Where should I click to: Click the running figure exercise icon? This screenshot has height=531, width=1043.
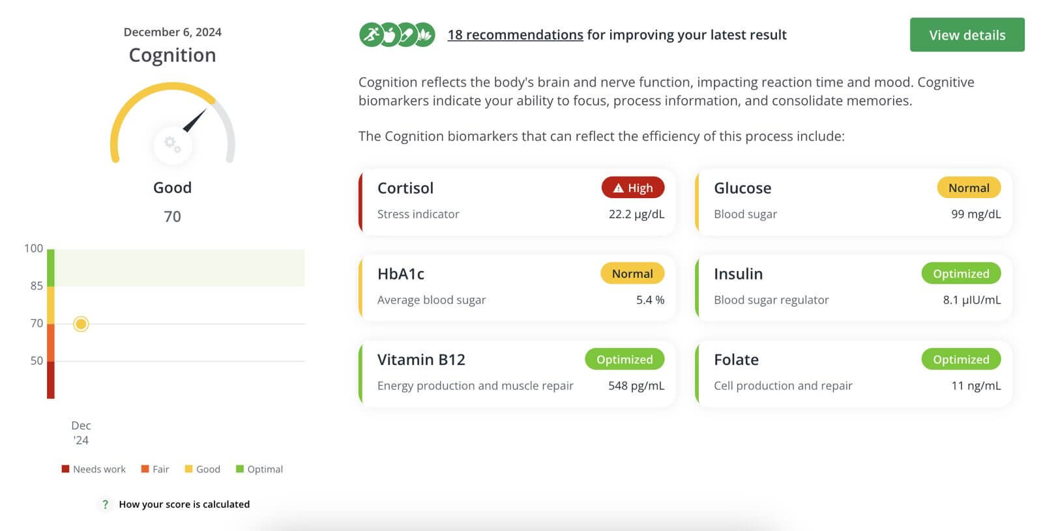point(371,35)
